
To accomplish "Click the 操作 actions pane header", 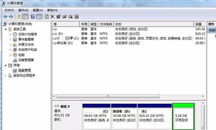I will coord(211,24).
